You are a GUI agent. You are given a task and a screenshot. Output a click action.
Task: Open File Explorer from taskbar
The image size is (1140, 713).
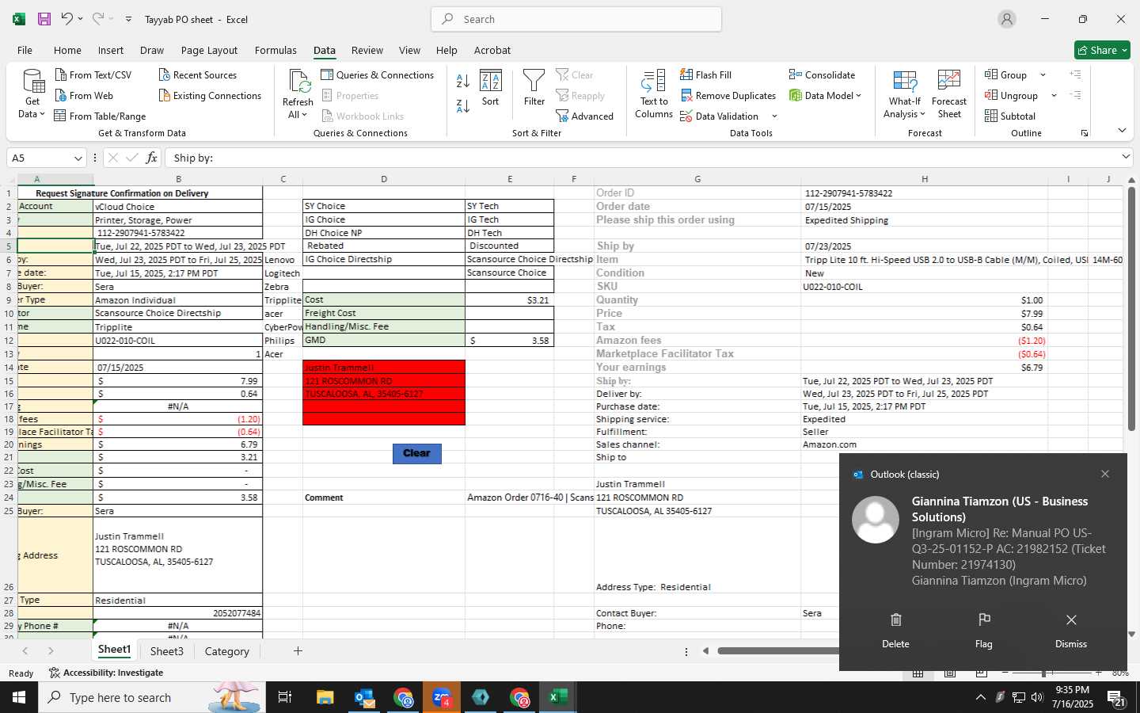coord(325,697)
